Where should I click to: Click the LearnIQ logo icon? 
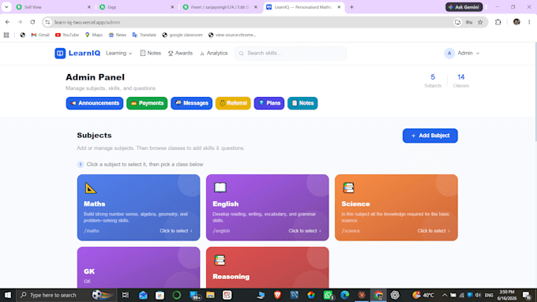[x=60, y=54]
